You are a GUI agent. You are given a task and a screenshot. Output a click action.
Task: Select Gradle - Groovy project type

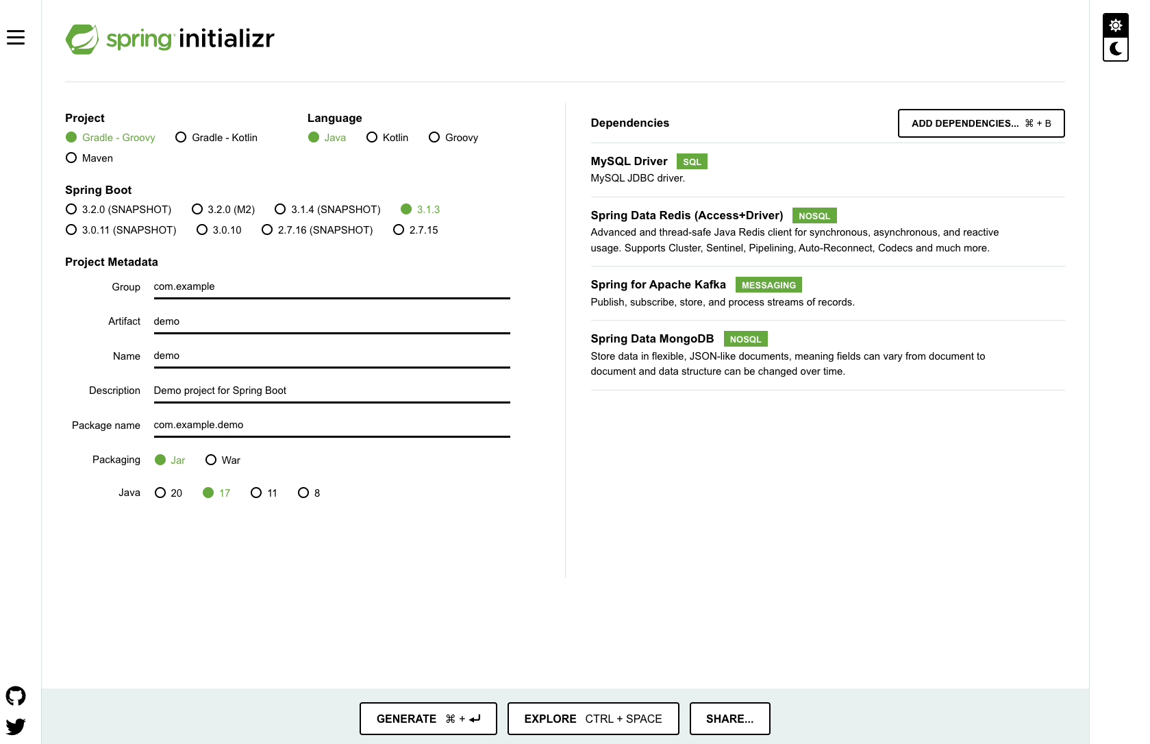click(110, 138)
